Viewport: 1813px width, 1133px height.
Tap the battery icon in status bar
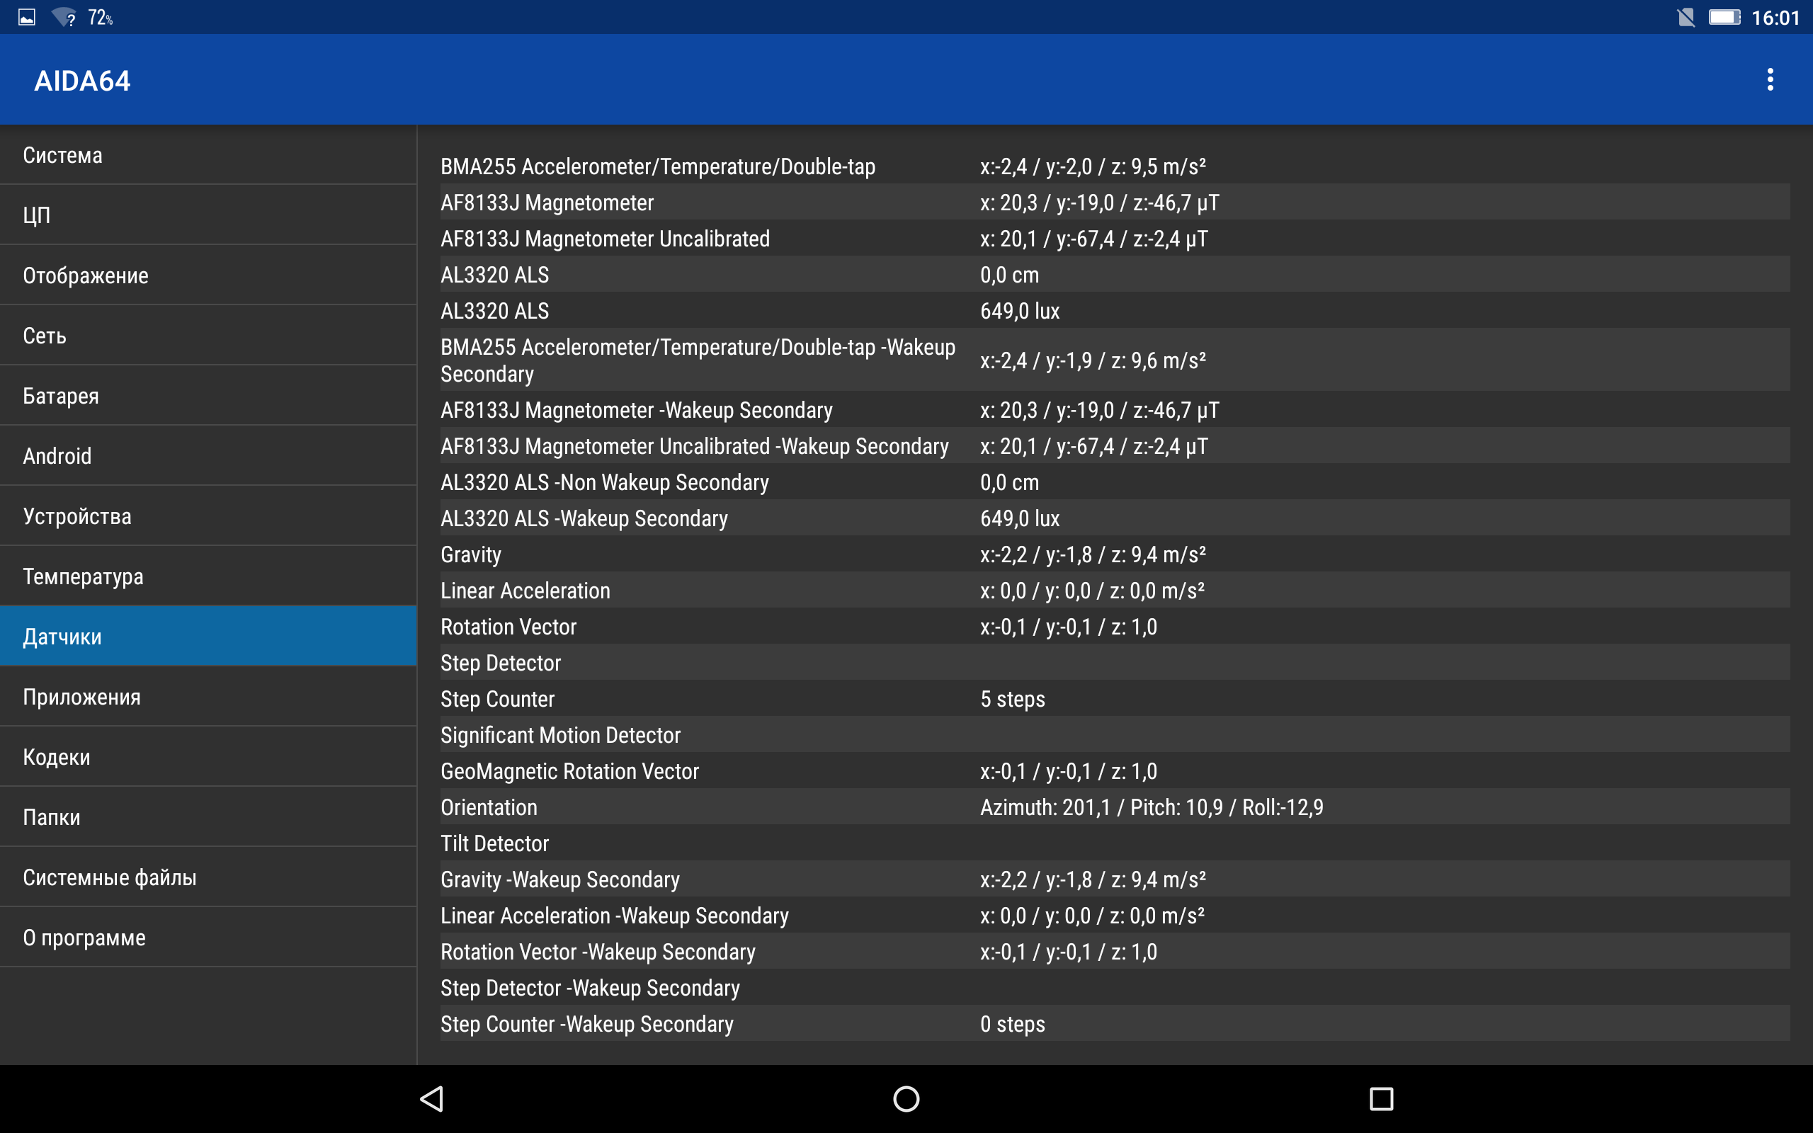click(x=1724, y=17)
